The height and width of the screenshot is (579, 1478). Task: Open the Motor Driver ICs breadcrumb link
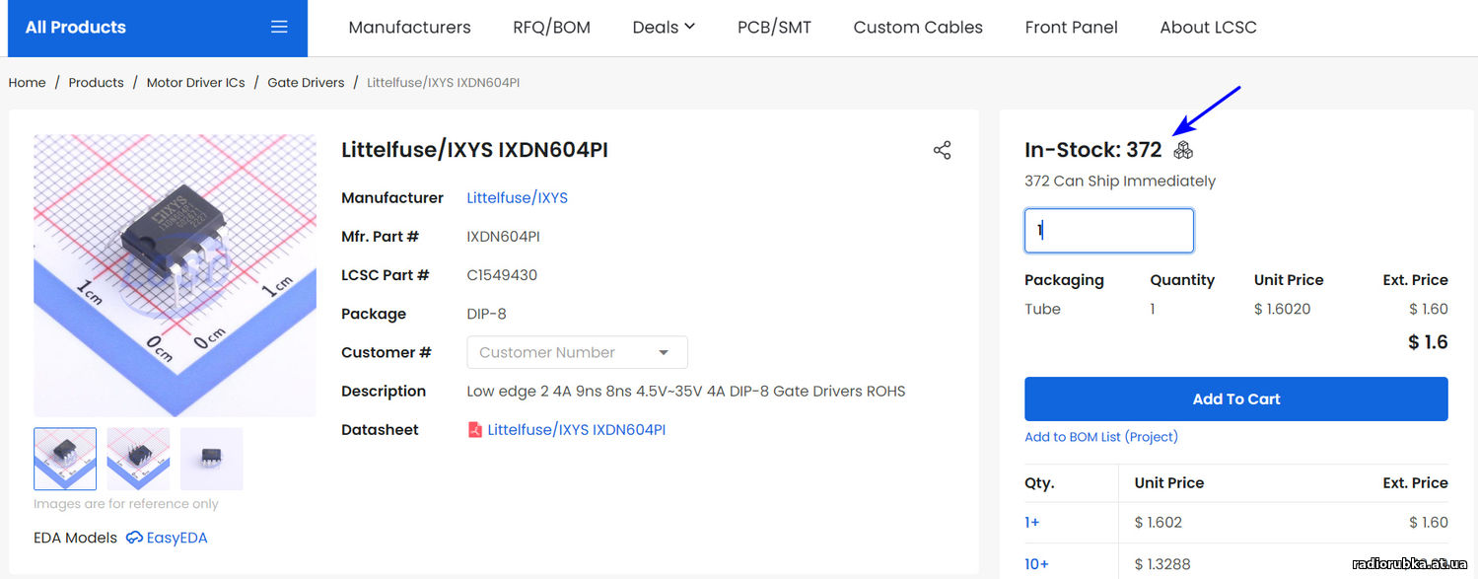(195, 83)
